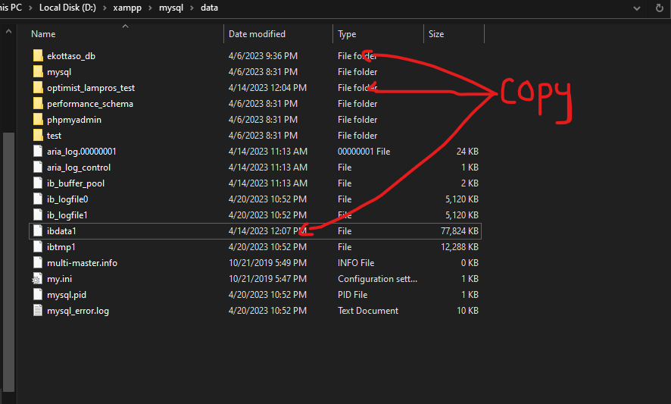Click the mysql_error.log text document icon

pyautogui.click(x=38, y=310)
